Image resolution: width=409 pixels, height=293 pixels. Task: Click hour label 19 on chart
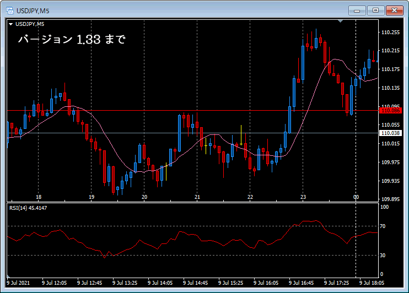[92, 197]
